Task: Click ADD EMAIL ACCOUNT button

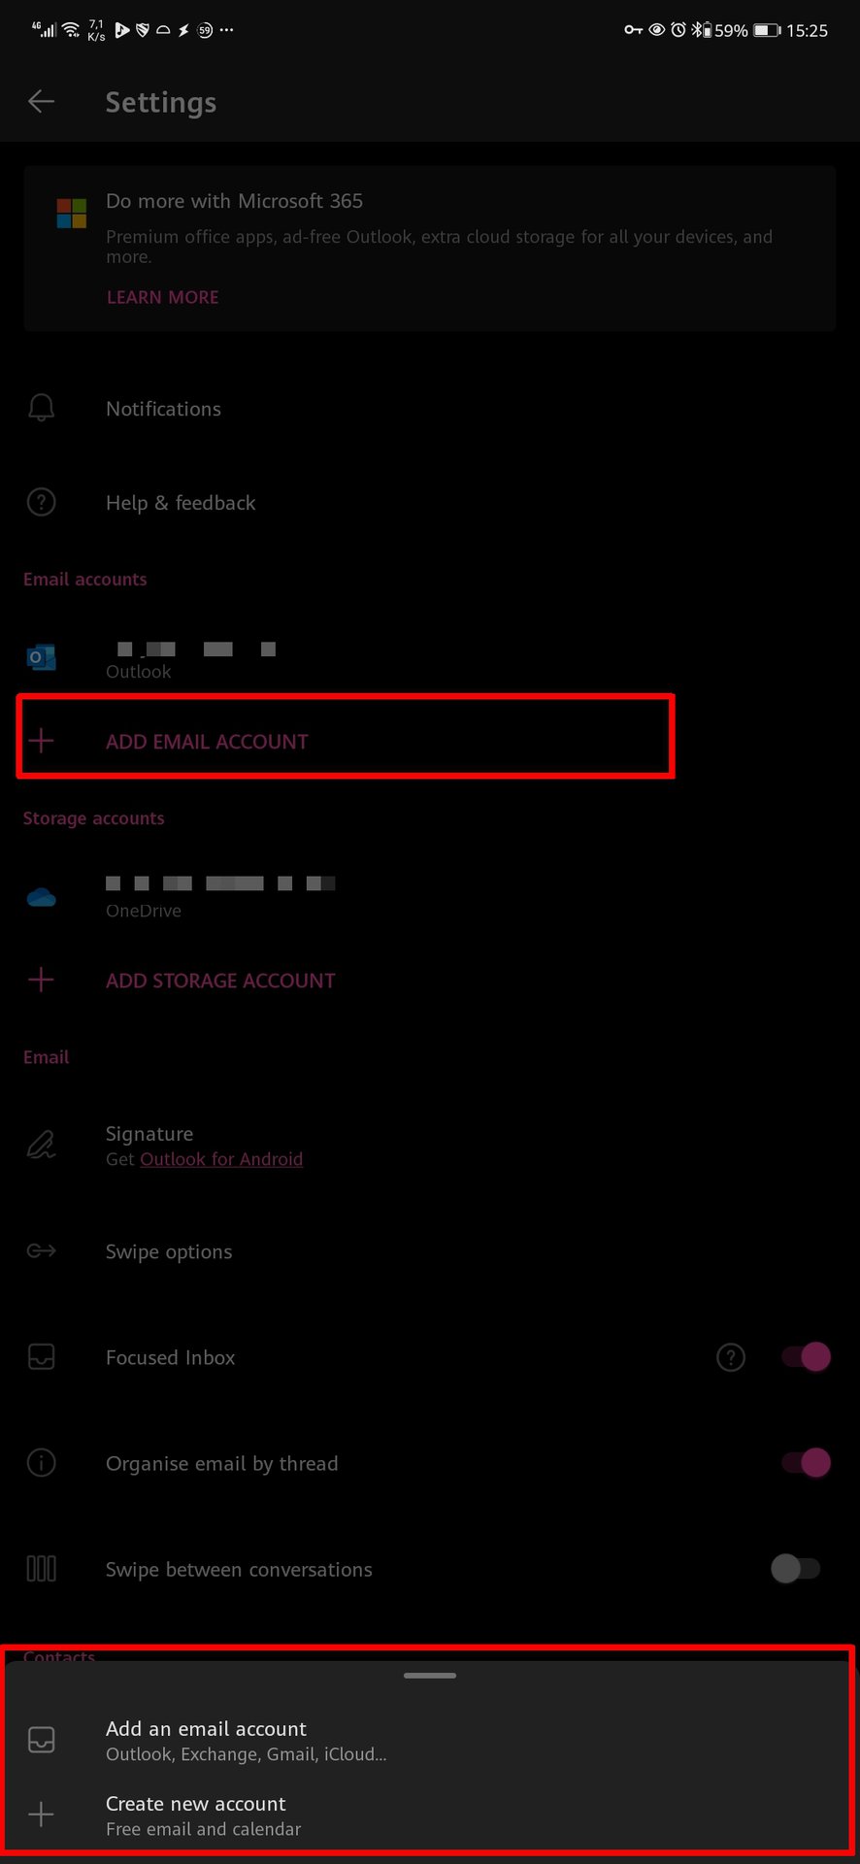Action: tap(346, 742)
